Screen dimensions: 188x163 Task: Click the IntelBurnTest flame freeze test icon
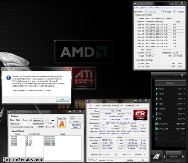tap(61, 124)
